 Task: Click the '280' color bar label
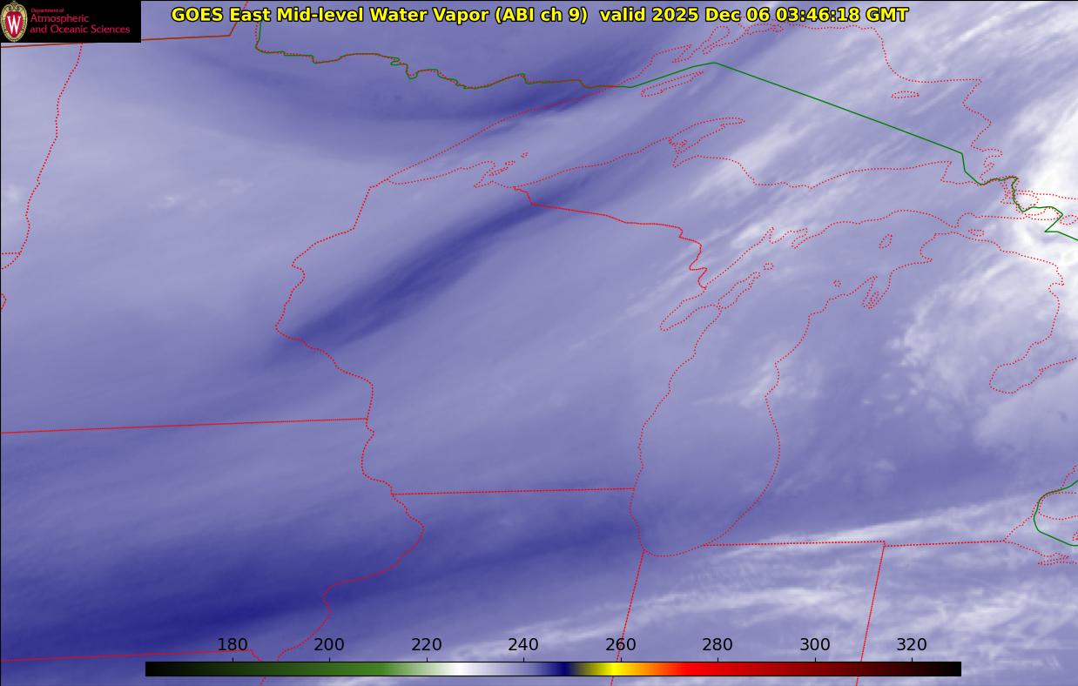pyautogui.click(x=718, y=645)
